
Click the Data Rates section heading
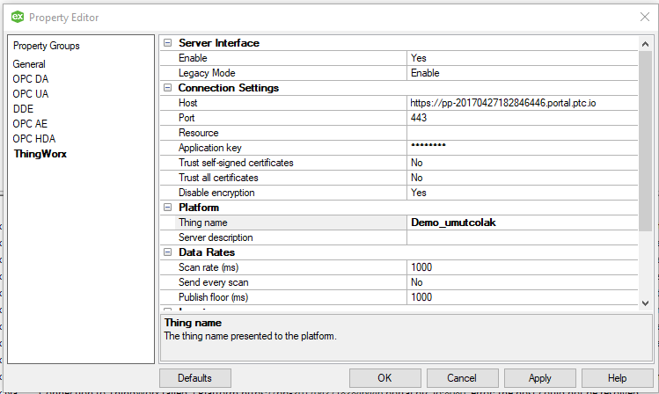tap(207, 252)
